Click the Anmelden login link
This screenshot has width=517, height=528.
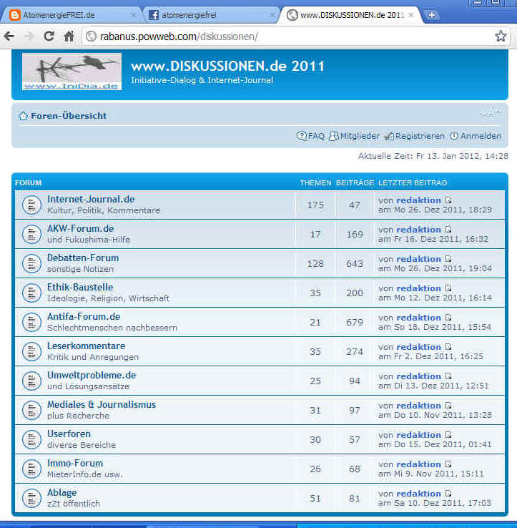[x=476, y=136]
